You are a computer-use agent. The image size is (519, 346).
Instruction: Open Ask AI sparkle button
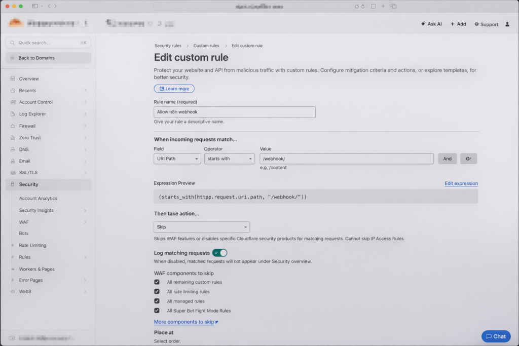coord(431,24)
